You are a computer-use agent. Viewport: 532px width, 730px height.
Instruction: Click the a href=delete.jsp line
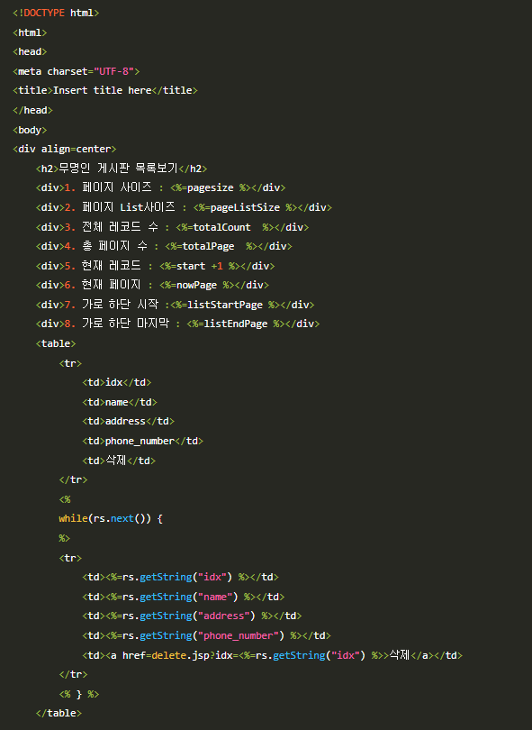tap(273, 655)
